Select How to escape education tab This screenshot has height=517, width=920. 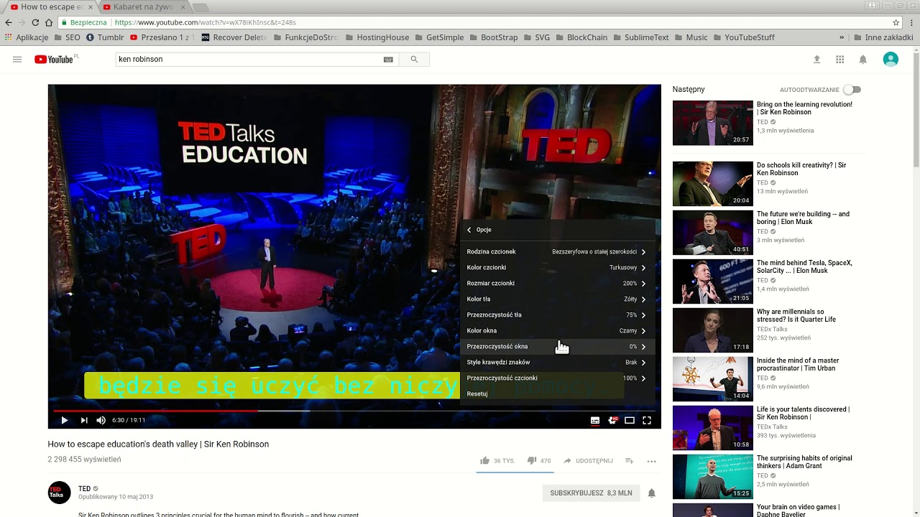point(50,6)
